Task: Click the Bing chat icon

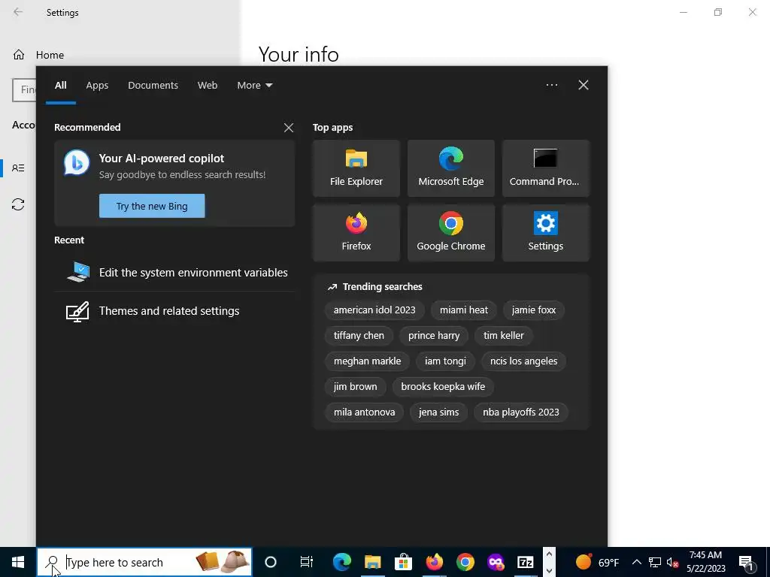Action: [x=77, y=163]
